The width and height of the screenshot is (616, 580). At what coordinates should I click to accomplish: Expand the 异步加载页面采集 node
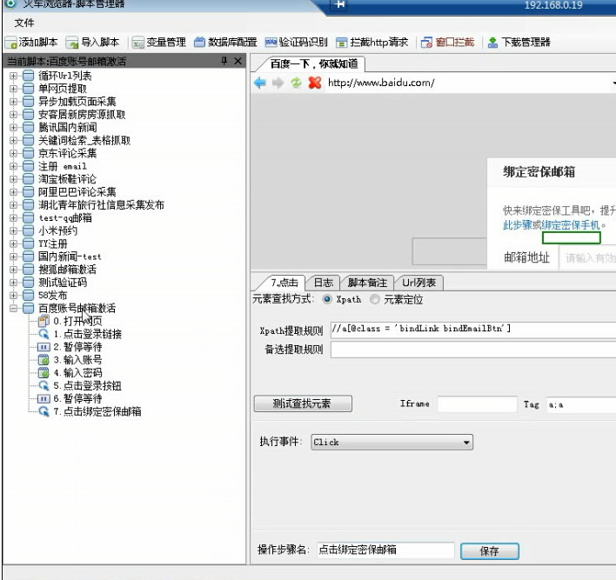(13, 102)
